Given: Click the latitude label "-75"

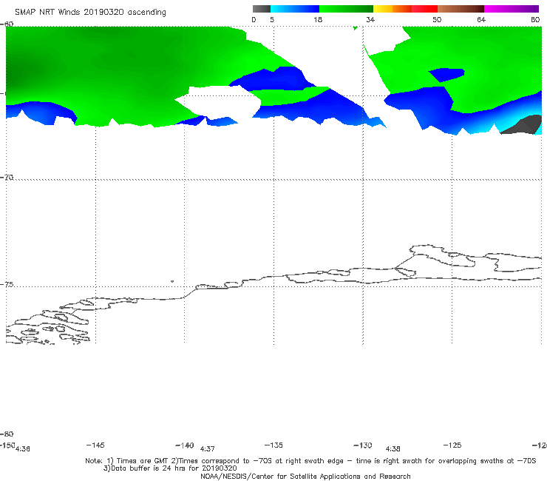Looking at the screenshot, I should tap(7, 285).
